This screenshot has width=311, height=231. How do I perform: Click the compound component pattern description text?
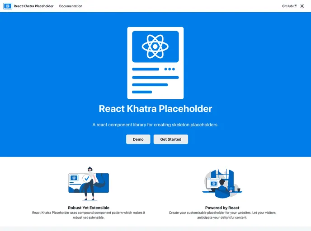[x=89, y=215]
